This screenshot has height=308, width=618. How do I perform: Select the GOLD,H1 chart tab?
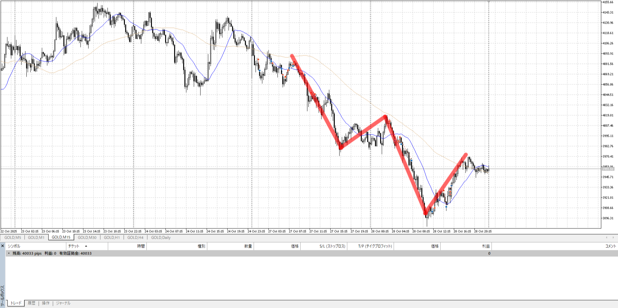(112, 238)
